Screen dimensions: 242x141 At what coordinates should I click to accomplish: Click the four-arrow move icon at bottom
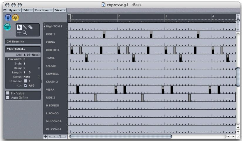click(x=45, y=137)
